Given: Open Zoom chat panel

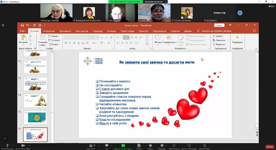Looking at the screenshot, I should [x=107, y=146].
